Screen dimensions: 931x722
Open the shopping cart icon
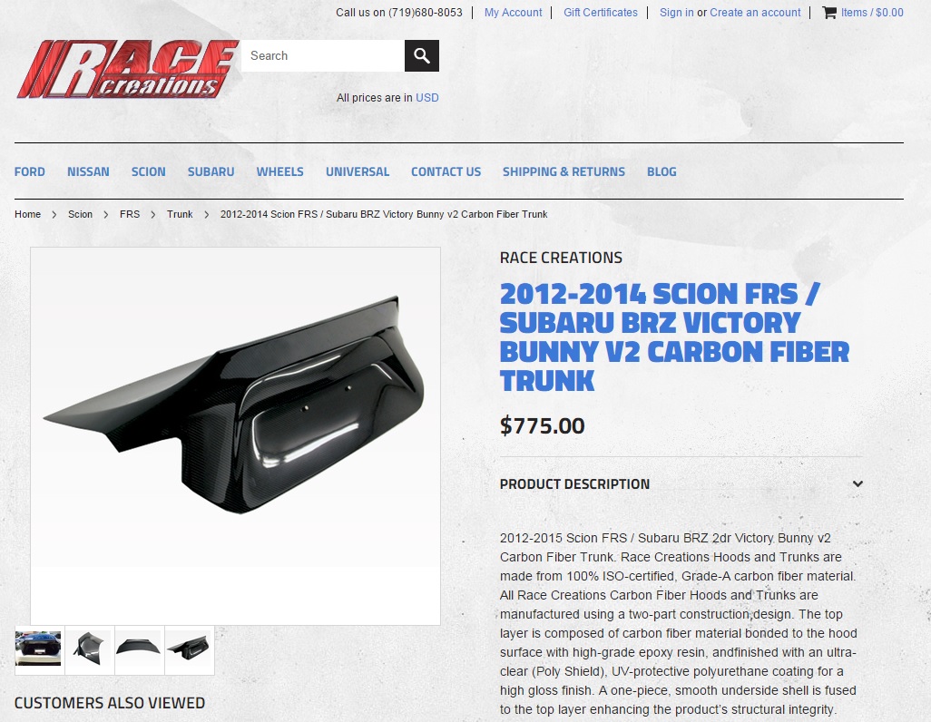click(x=828, y=13)
